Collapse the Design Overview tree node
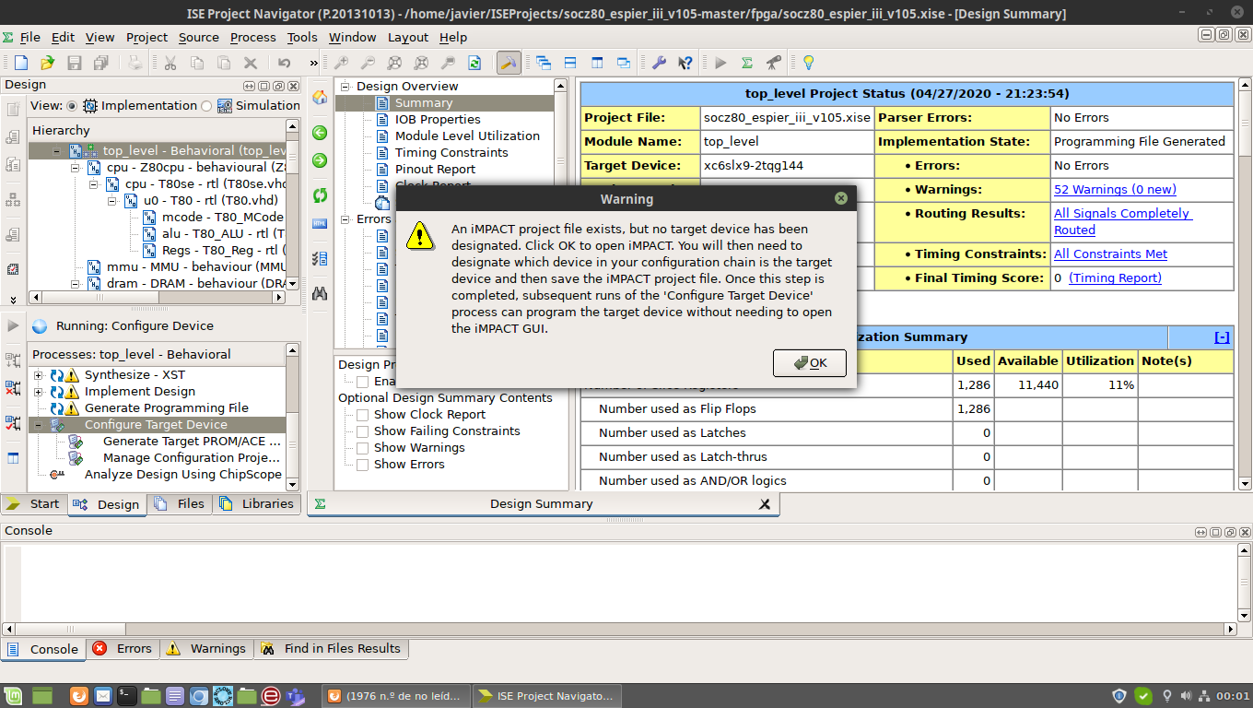The height and width of the screenshot is (708, 1253). [x=346, y=87]
